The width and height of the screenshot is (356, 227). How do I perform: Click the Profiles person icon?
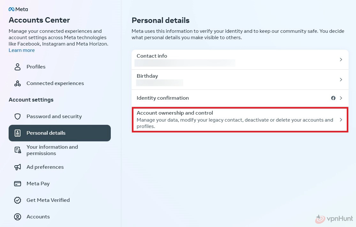18,67
